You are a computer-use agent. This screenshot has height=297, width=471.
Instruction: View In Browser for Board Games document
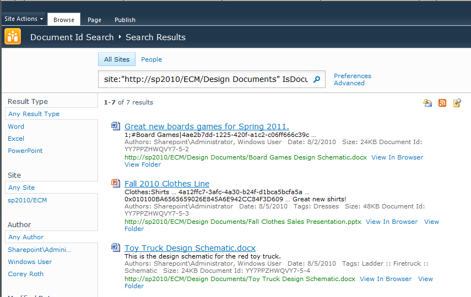point(397,157)
